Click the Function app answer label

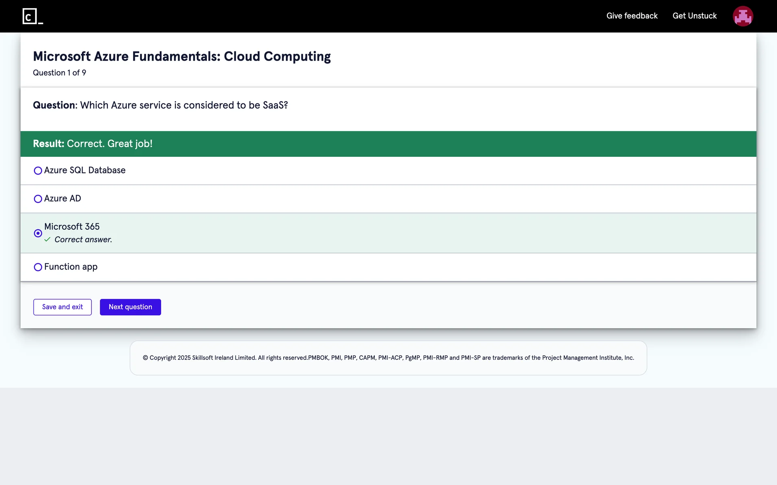click(71, 267)
